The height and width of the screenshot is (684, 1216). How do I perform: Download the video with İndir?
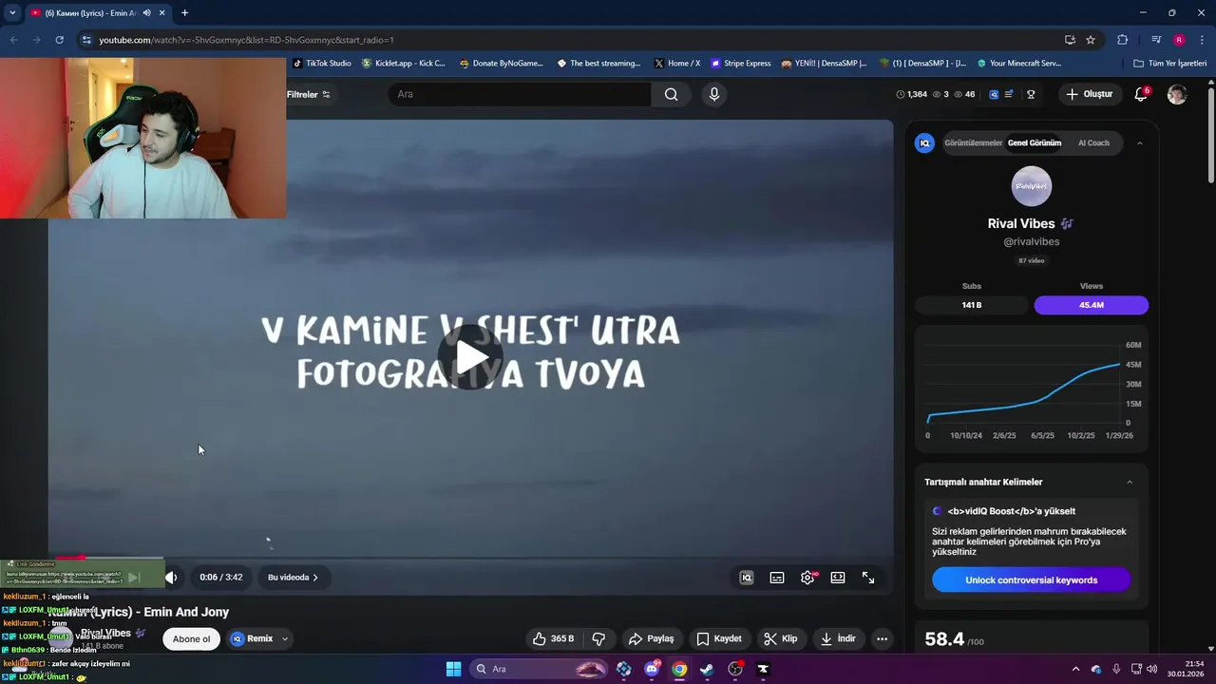tap(838, 638)
